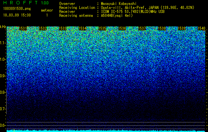
Task: Click the Ogata-vill. Akita-Pref. JAPAN location text
Action: coord(147,8)
